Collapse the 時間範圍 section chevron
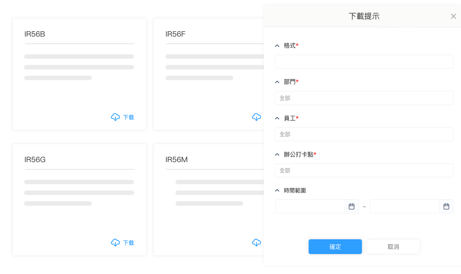 (x=277, y=191)
